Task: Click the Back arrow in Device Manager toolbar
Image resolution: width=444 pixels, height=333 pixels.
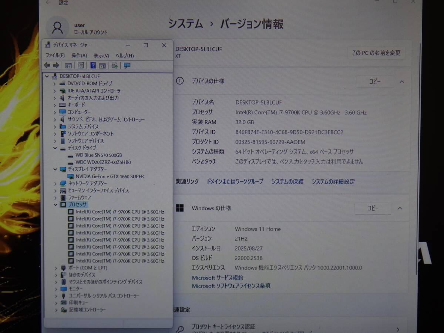Action: tap(47, 65)
